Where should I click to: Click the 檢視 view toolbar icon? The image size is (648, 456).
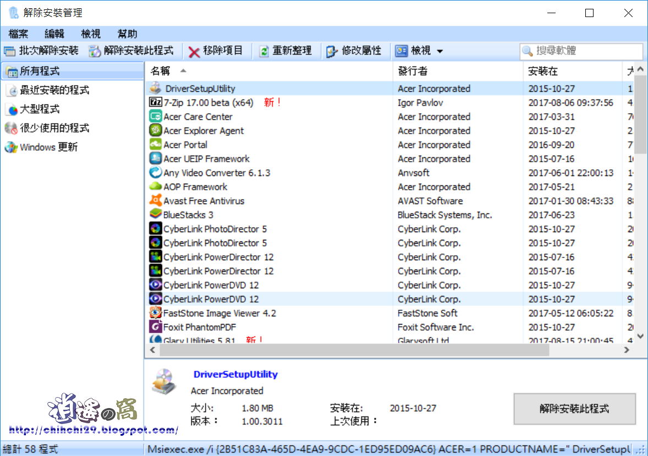[x=401, y=51]
